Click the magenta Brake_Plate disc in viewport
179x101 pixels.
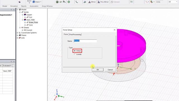coord(131,46)
